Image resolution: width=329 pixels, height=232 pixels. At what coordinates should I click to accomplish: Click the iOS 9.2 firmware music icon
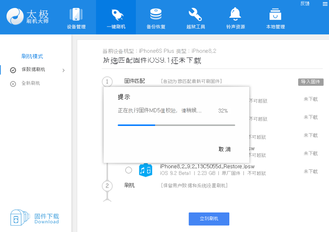click(146, 170)
